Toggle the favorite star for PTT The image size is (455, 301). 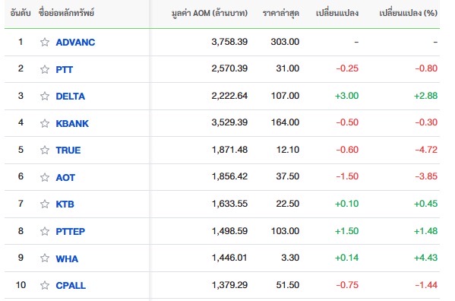(45, 69)
